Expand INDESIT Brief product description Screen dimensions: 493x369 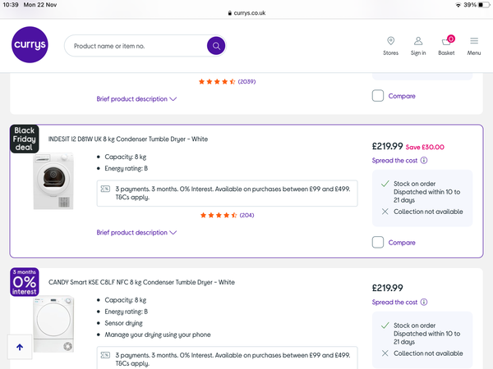click(136, 233)
